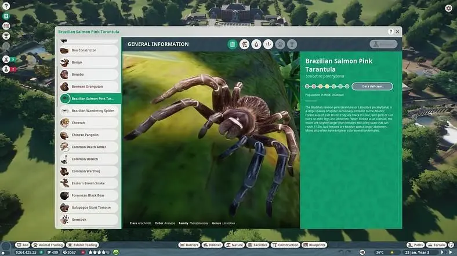The image size is (457, 256).
Task: Select the highlighted Brazilian Salmon Pink Tarantula entry
Action: [90, 99]
